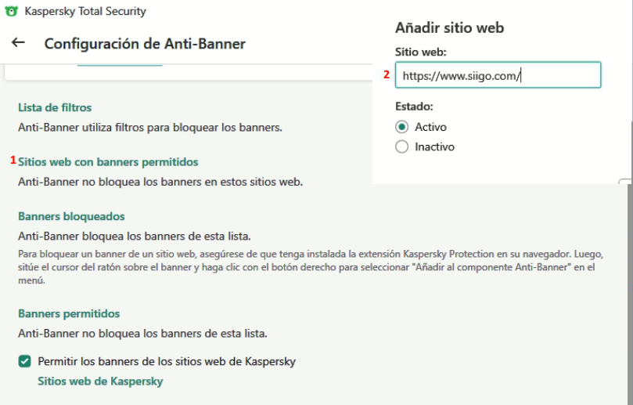
Task: Click the Configuración de Anti-Banner heading
Action: click(x=145, y=44)
